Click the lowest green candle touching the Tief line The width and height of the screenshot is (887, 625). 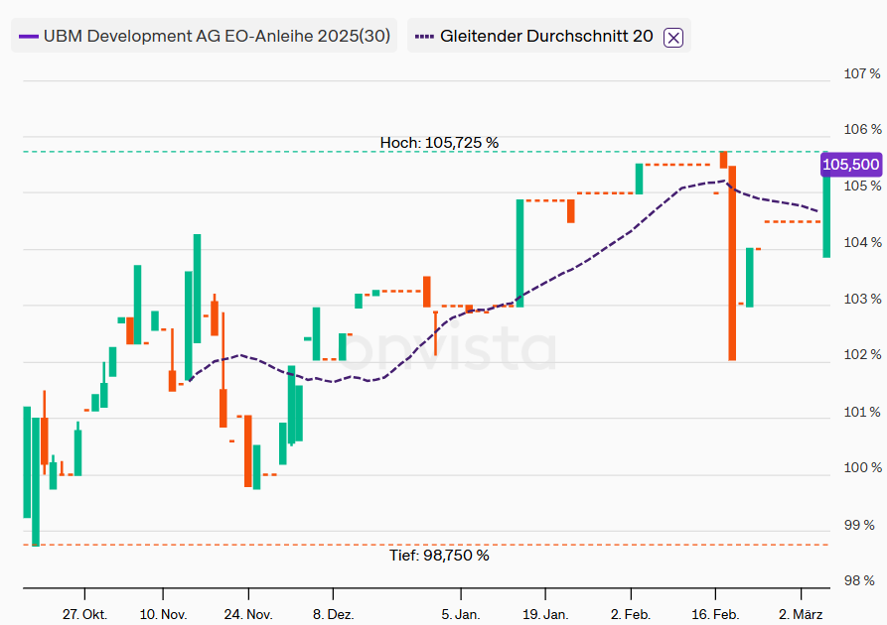(x=36, y=482)
